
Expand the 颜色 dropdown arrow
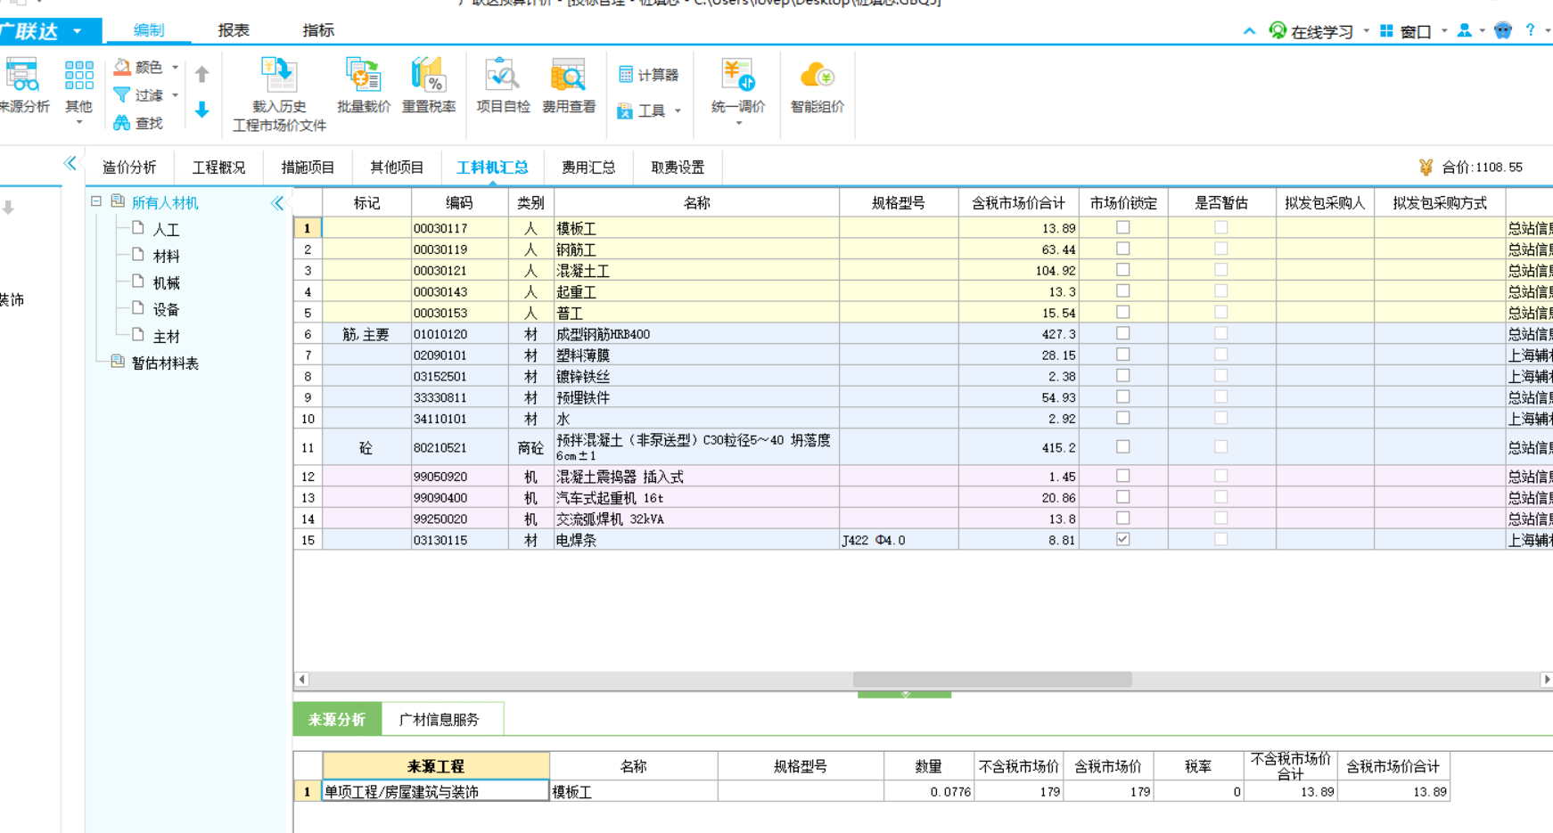(x=176, y=68)
